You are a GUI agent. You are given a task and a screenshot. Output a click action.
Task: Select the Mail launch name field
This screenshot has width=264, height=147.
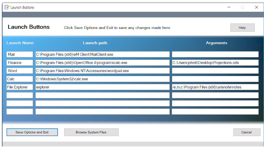[x=20, y=54]
